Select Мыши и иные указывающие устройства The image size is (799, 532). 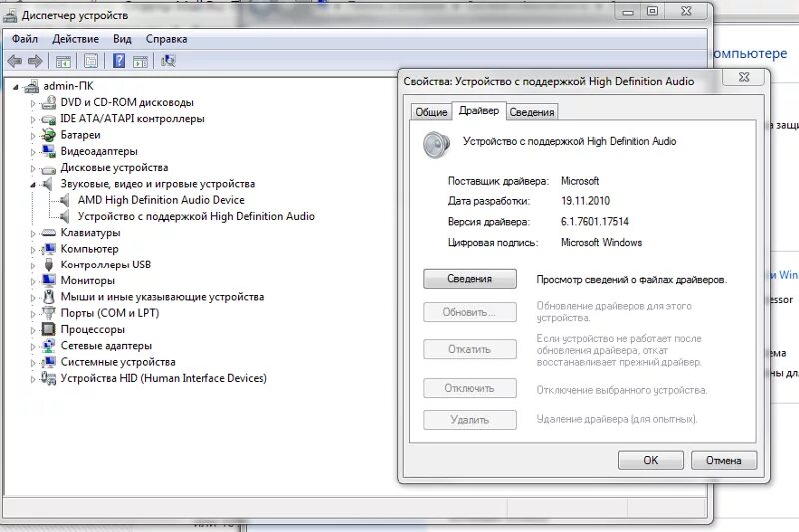click(x=162, y=297)
